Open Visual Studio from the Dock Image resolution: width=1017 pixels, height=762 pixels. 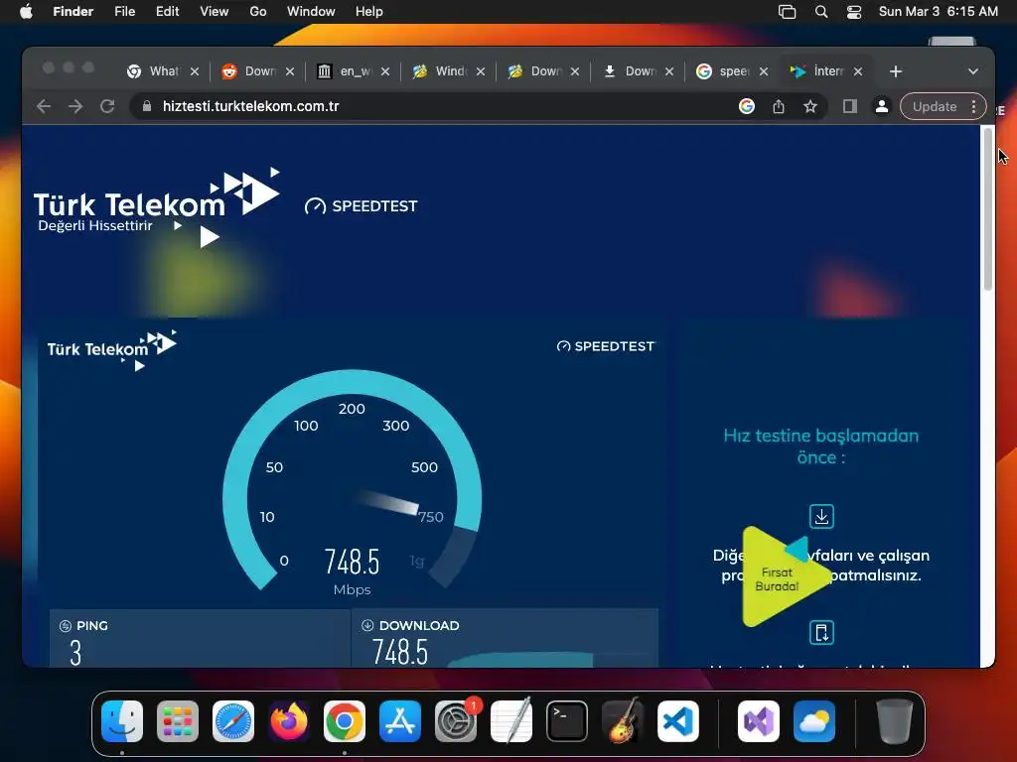coord(759,721)
